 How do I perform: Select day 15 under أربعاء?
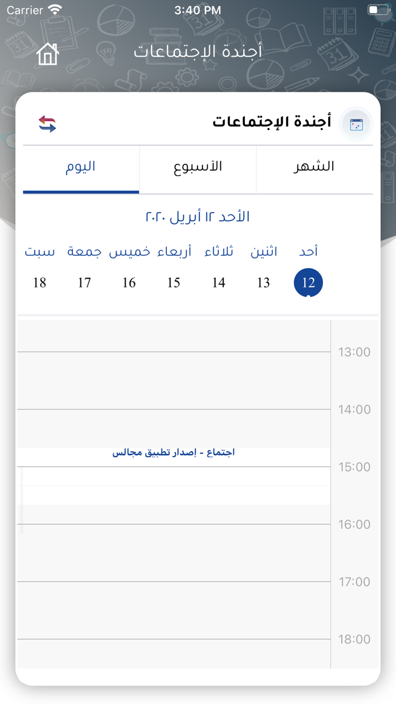click(173, 282)
